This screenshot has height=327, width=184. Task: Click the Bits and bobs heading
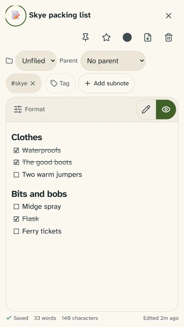[39, 194]
